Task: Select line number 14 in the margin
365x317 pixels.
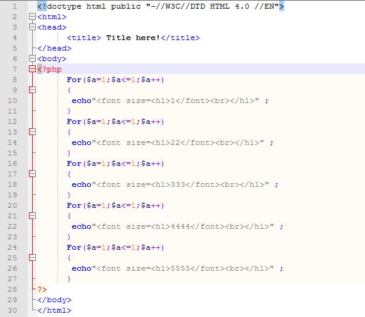Action: pos(12,142)
